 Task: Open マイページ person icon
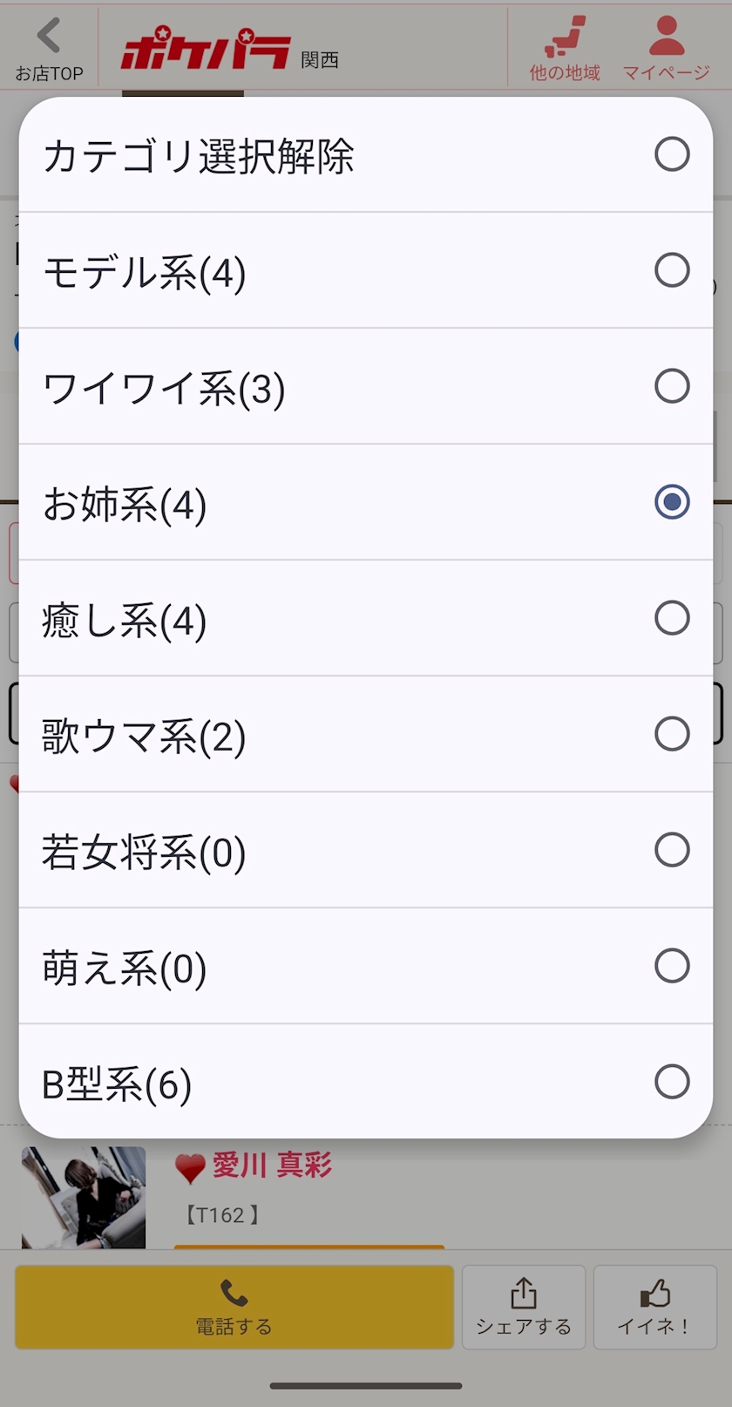pyautogui.click(x=667, y=37)
